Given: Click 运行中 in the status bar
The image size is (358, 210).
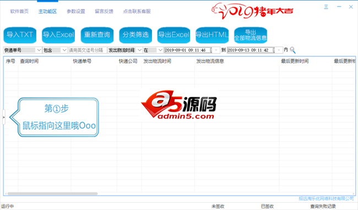Looking at the screenshot, I should (x=7, y=206).
